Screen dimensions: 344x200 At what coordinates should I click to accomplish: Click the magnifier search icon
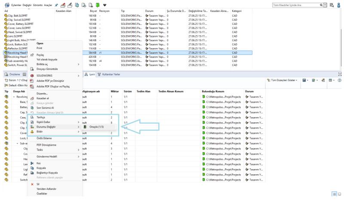coord(321,5)
